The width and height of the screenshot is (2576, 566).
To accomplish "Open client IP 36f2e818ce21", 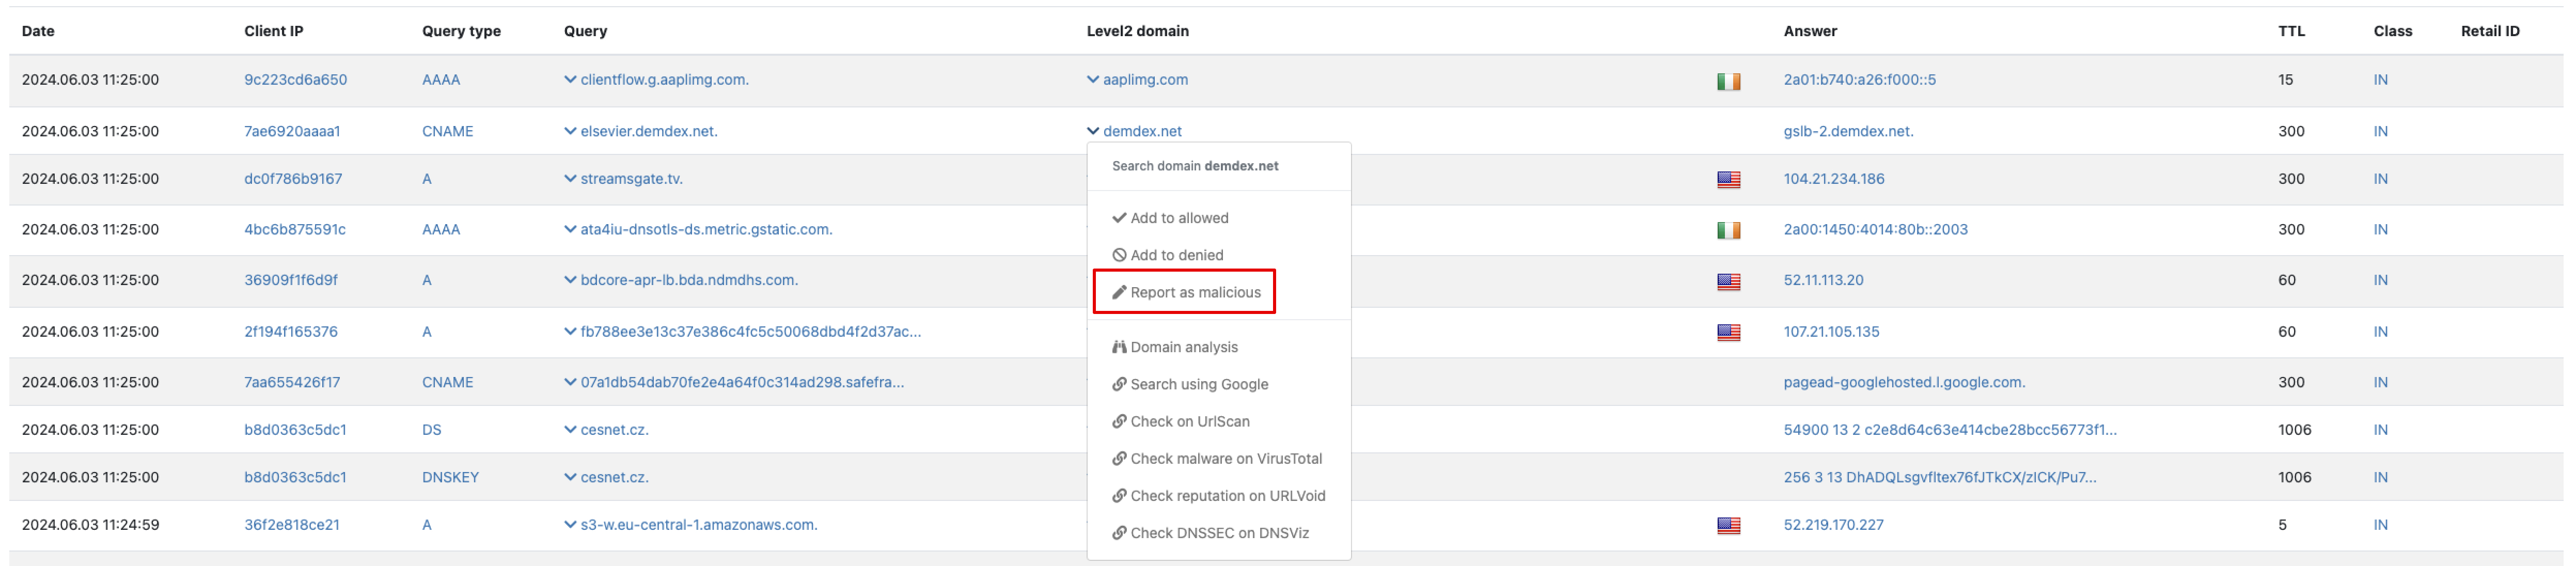I will pyautogui.click(x=292, y=525).
